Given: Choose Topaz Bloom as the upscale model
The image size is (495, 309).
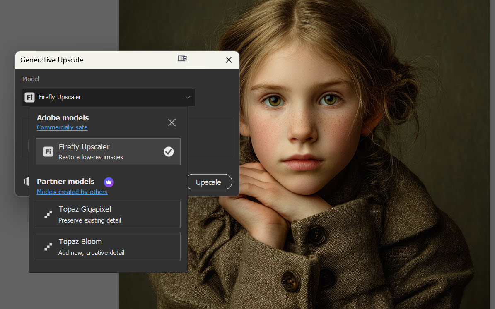Looking at the screenshot, I should (80, 242).
